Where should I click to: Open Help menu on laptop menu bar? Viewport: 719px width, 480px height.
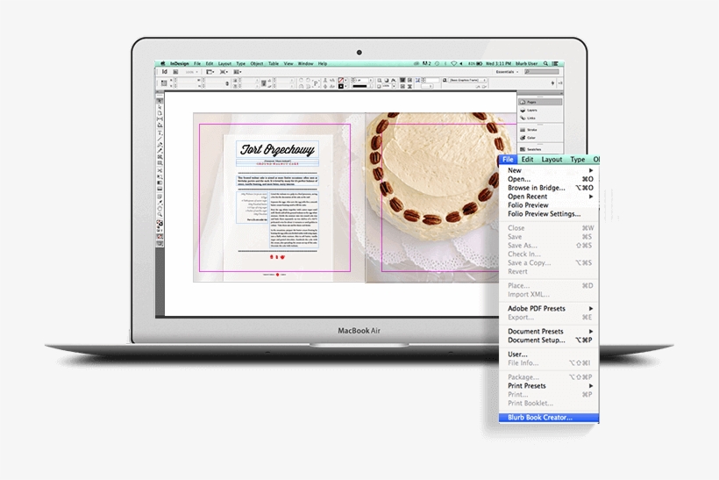coord(323,64)
